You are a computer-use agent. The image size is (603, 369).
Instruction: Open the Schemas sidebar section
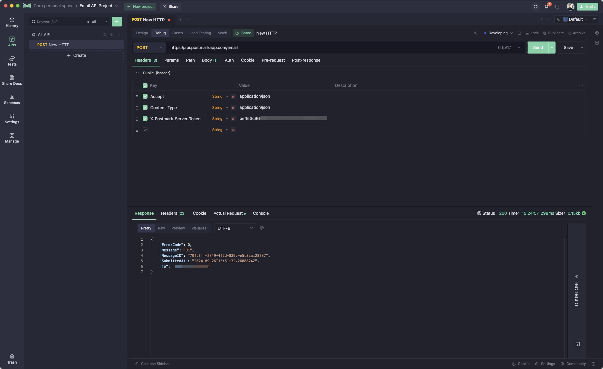[12, 100]
